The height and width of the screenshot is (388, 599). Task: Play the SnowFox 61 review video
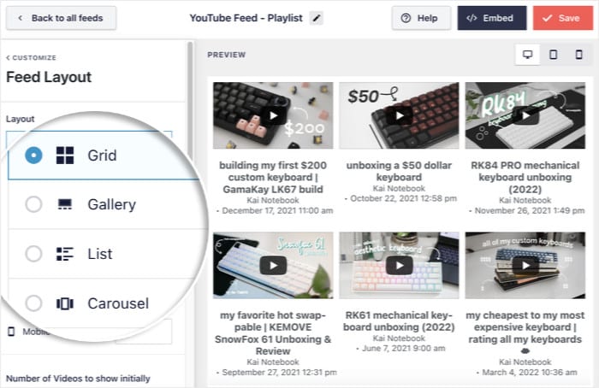click(273, 265)
